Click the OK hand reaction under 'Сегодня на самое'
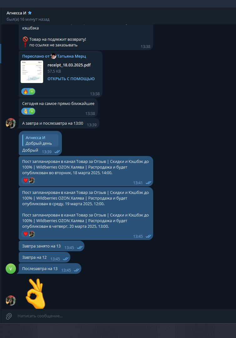 26,111
